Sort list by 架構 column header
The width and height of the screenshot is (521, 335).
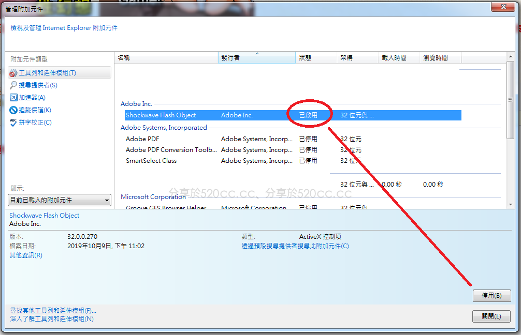pyautogui.click(x=357, y=58)
